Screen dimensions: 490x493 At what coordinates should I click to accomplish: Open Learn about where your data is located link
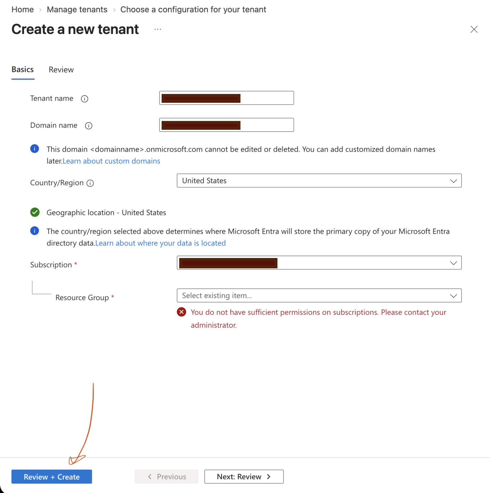tap(160, 243)
